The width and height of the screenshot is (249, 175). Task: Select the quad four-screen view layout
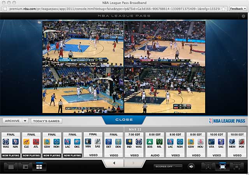39,167
